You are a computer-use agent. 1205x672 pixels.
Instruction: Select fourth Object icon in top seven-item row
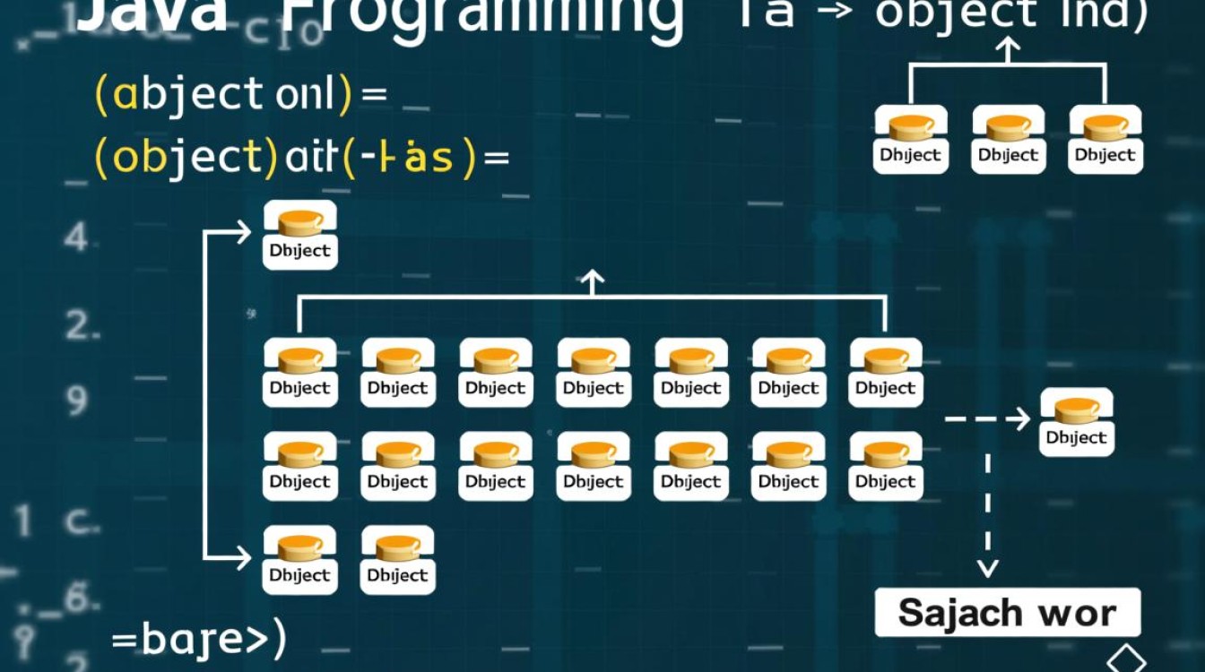point(594,372)
